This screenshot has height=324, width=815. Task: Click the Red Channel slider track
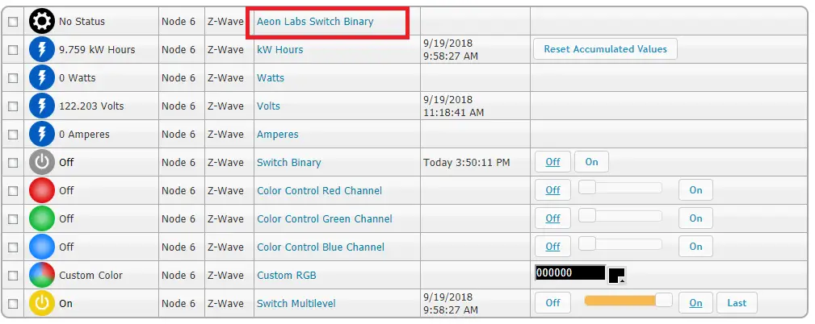[x=620, y=188]
